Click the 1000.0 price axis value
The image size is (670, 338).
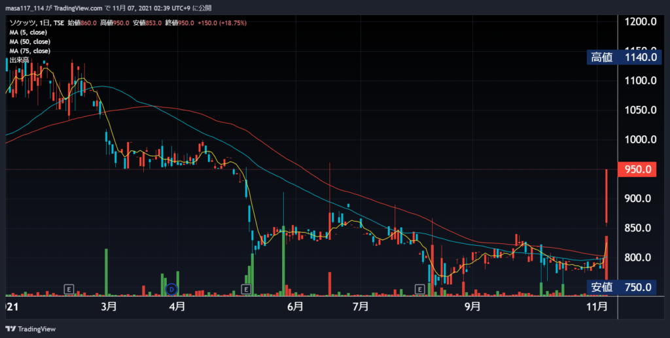[x=641, y=139]
